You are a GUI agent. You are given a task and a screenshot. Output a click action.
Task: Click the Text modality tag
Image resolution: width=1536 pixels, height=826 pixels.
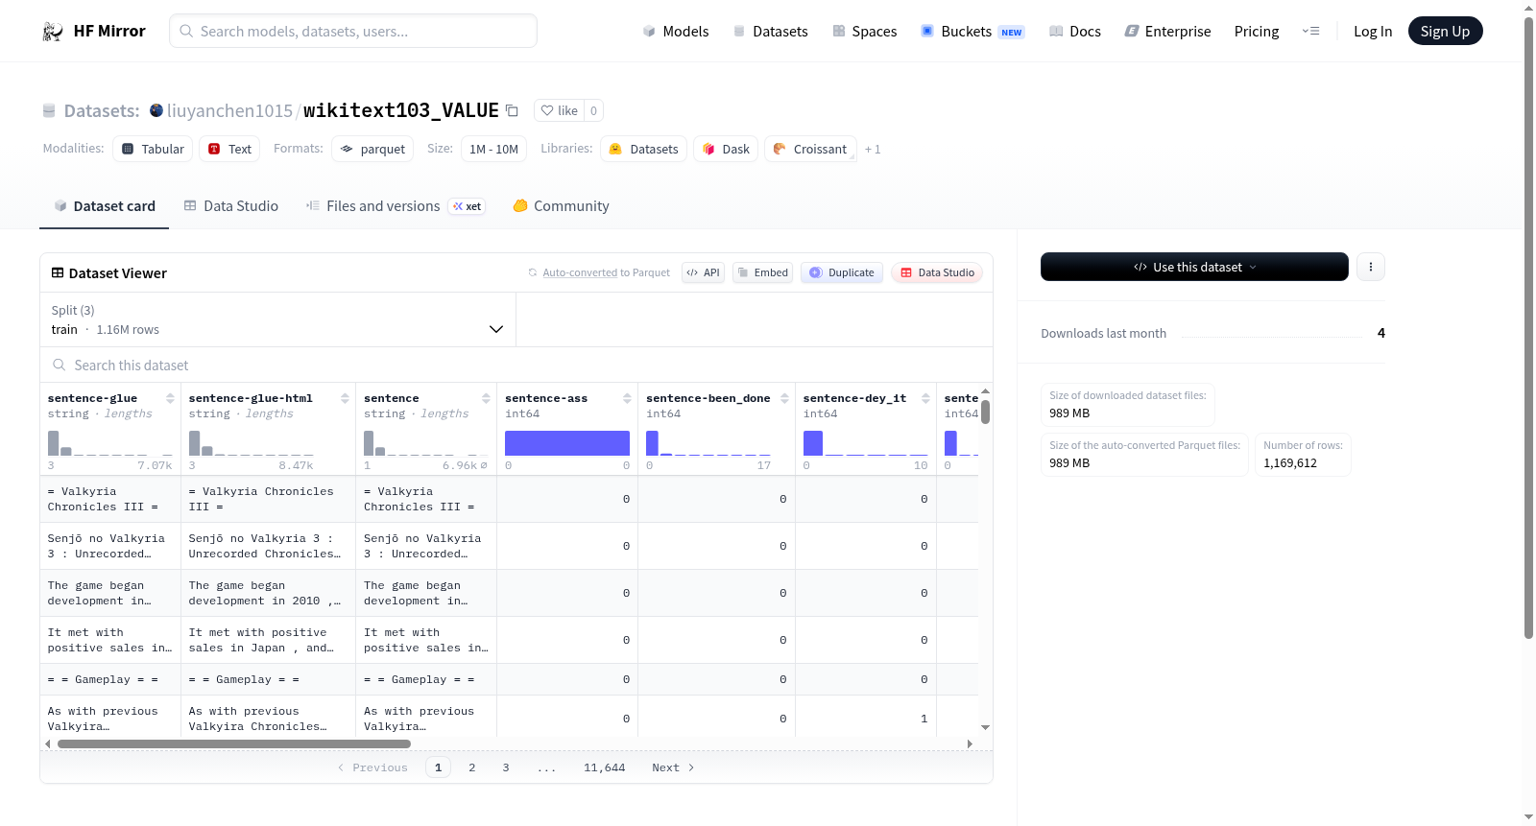click(x=229, y=149)
